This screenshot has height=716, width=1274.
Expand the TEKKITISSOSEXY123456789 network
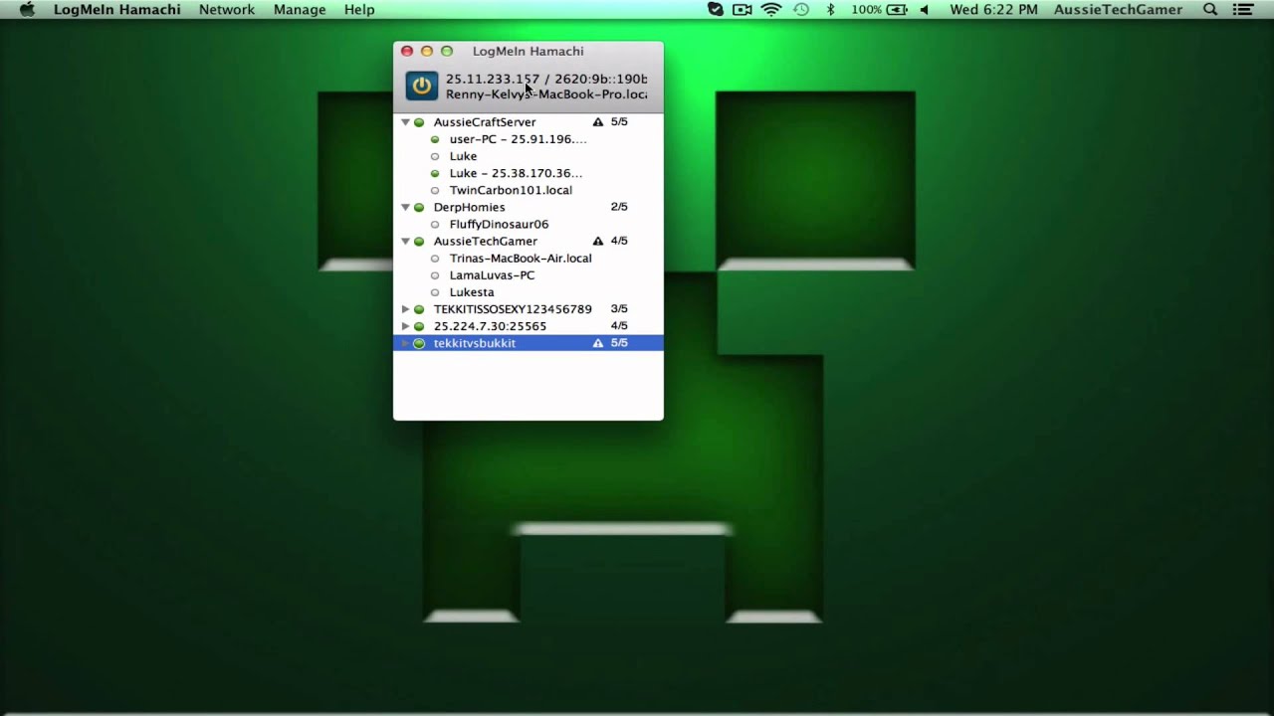click(x=405, y=309)
